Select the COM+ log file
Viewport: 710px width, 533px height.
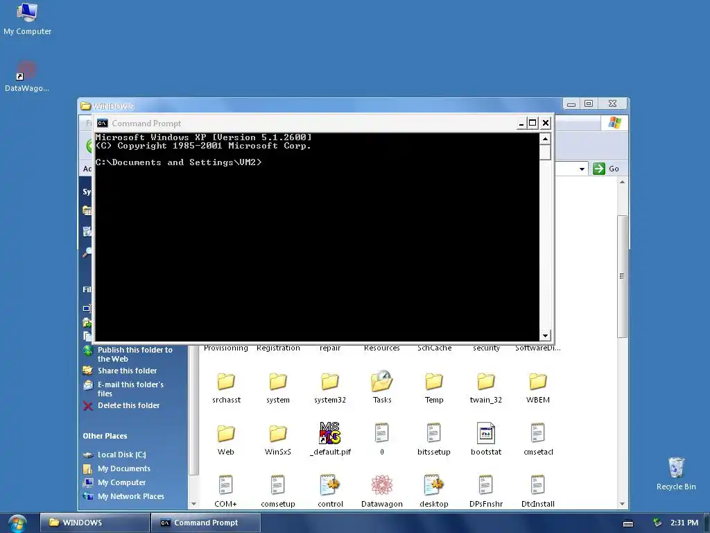click(225, 491)
